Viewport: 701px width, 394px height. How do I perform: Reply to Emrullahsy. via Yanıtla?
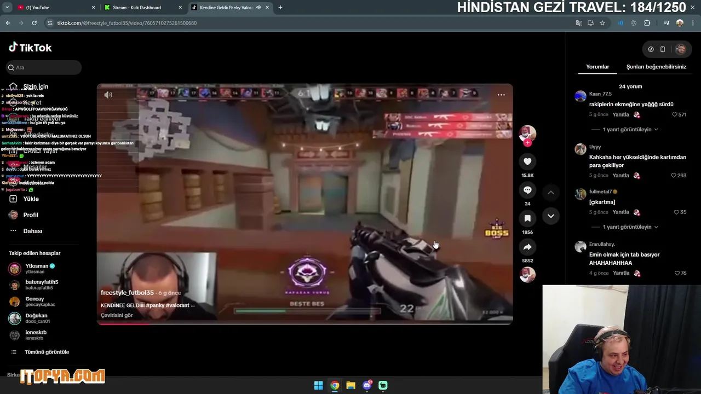[620, 273]
